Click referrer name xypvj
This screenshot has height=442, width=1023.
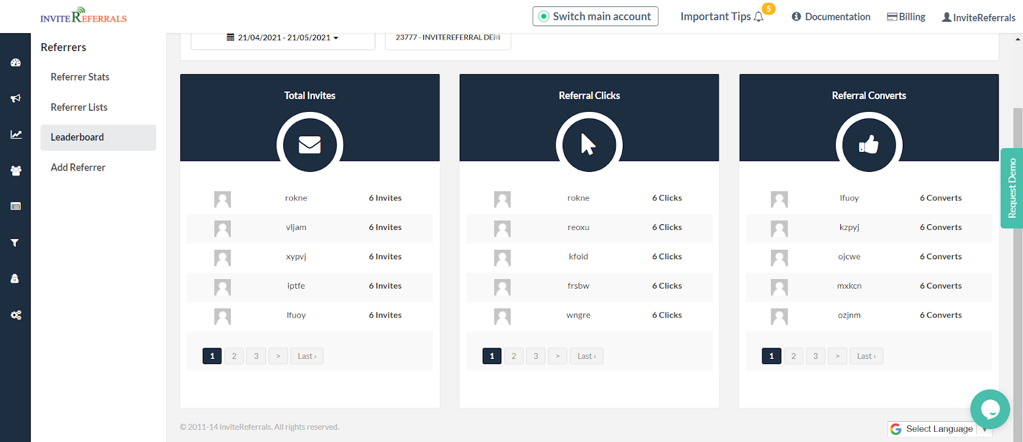296,257
